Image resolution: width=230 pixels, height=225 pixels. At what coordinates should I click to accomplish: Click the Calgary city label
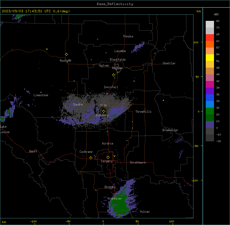point(107,161)
